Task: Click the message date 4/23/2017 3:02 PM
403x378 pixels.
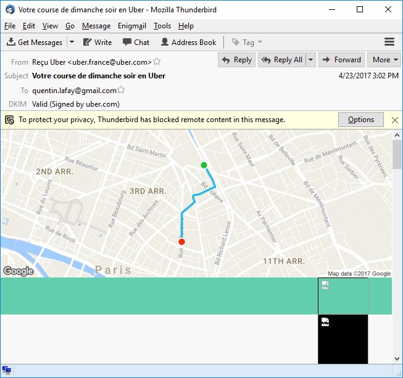Action: tap(368, 76)
